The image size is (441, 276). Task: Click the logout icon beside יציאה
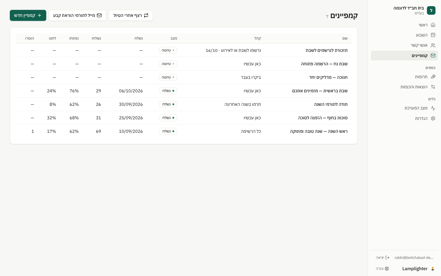[x=387, y=258]
